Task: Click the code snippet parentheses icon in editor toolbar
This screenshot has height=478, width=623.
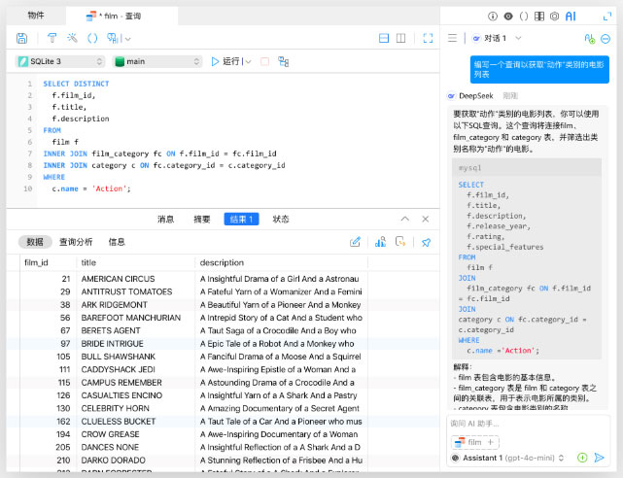Action: pos(92,38)
